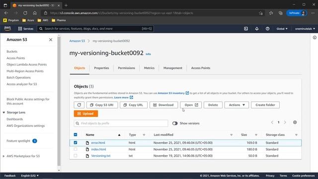Click the Delete button
Viewport: 318px width, 179px height.
tap(213, 105)
